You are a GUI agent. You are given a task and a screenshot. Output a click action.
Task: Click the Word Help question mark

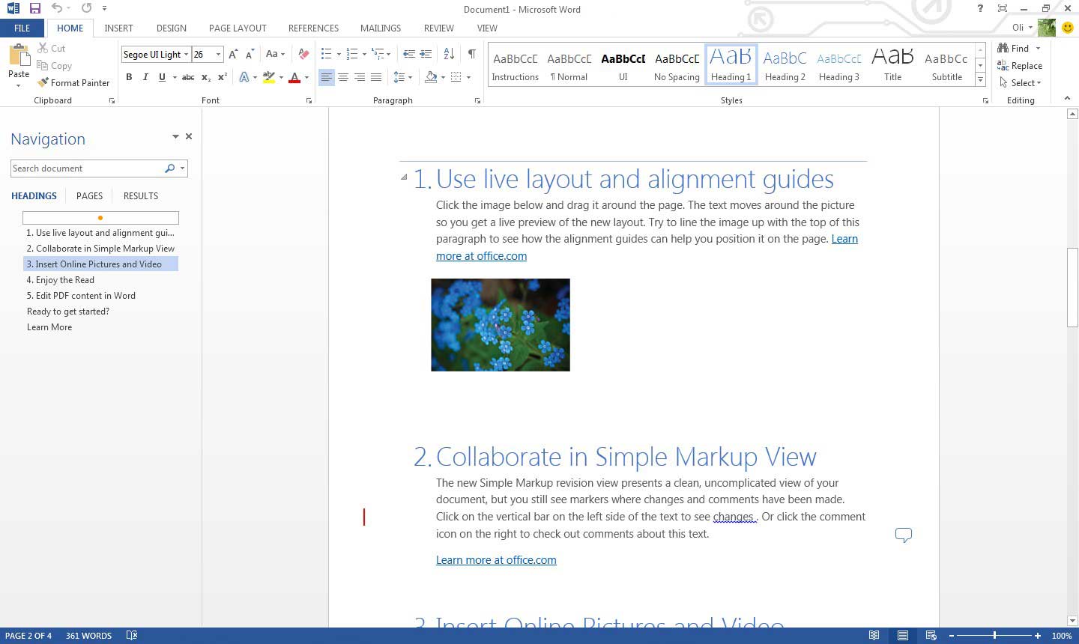[x=979, y=8]
